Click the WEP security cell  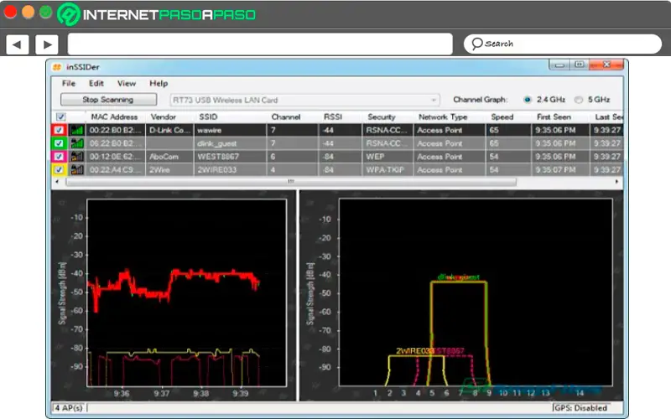pyautogui.click(x=388, y=157)
